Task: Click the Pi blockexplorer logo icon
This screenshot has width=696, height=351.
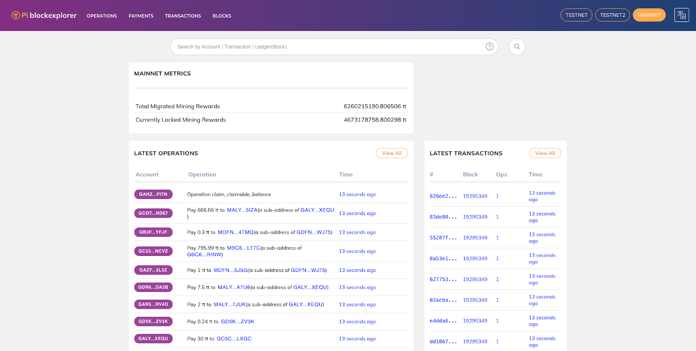Action: click(16, 15)
